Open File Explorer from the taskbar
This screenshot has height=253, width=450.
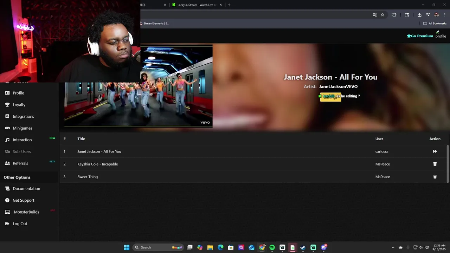point(210,247)
